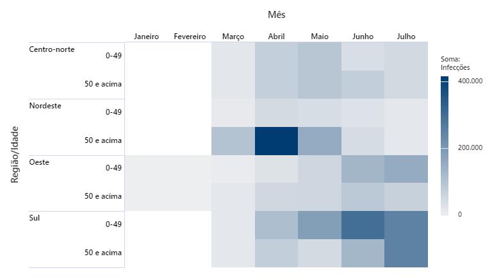Click the Março column header
492x277 pixels.
pyautogui.click(x=233, y=37)
